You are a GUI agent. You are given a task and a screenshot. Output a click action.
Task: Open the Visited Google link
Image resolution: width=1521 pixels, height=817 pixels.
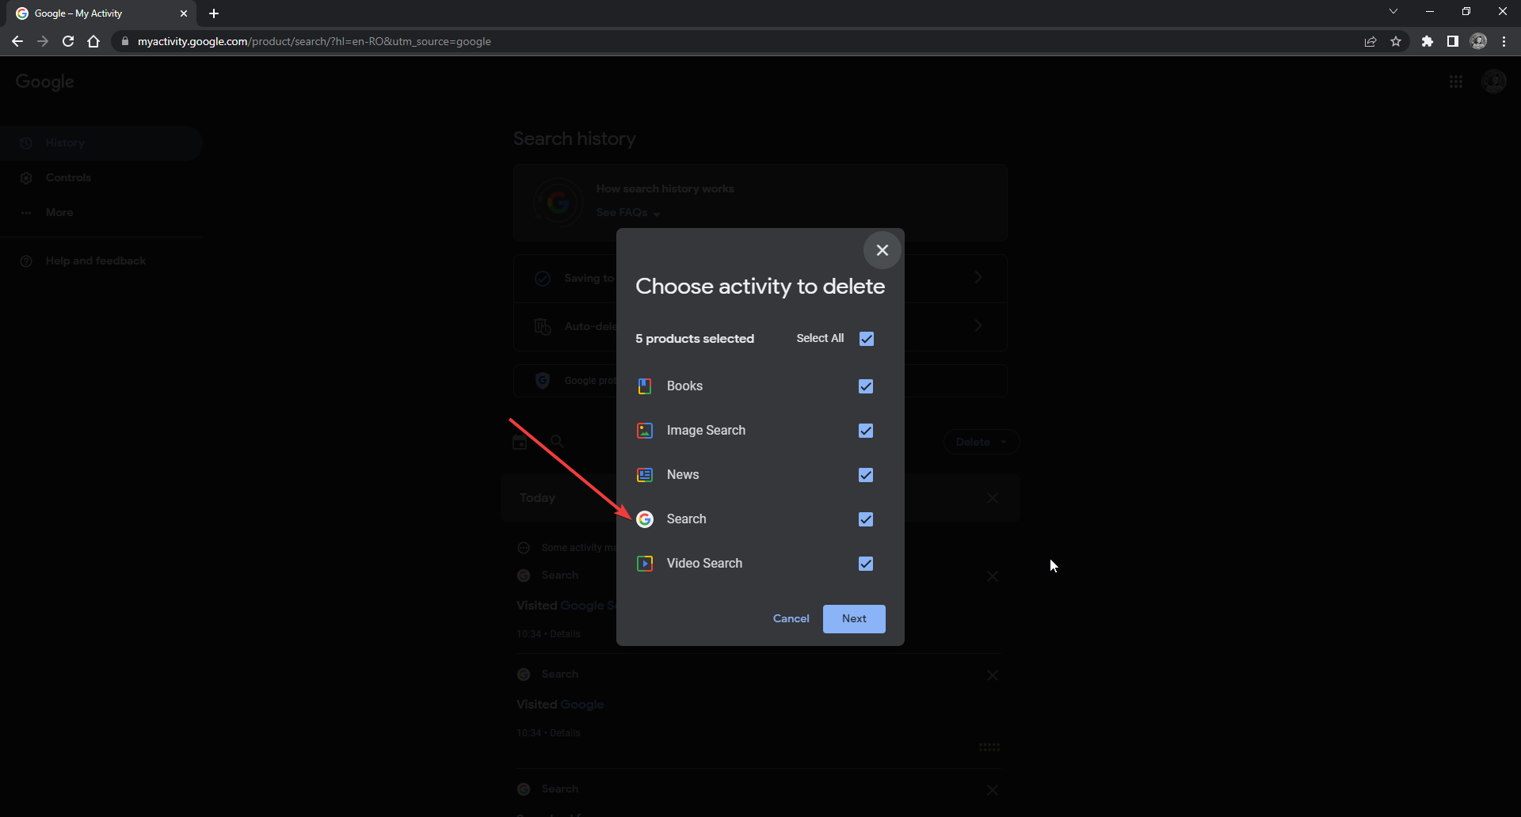(x=581, y=704)
